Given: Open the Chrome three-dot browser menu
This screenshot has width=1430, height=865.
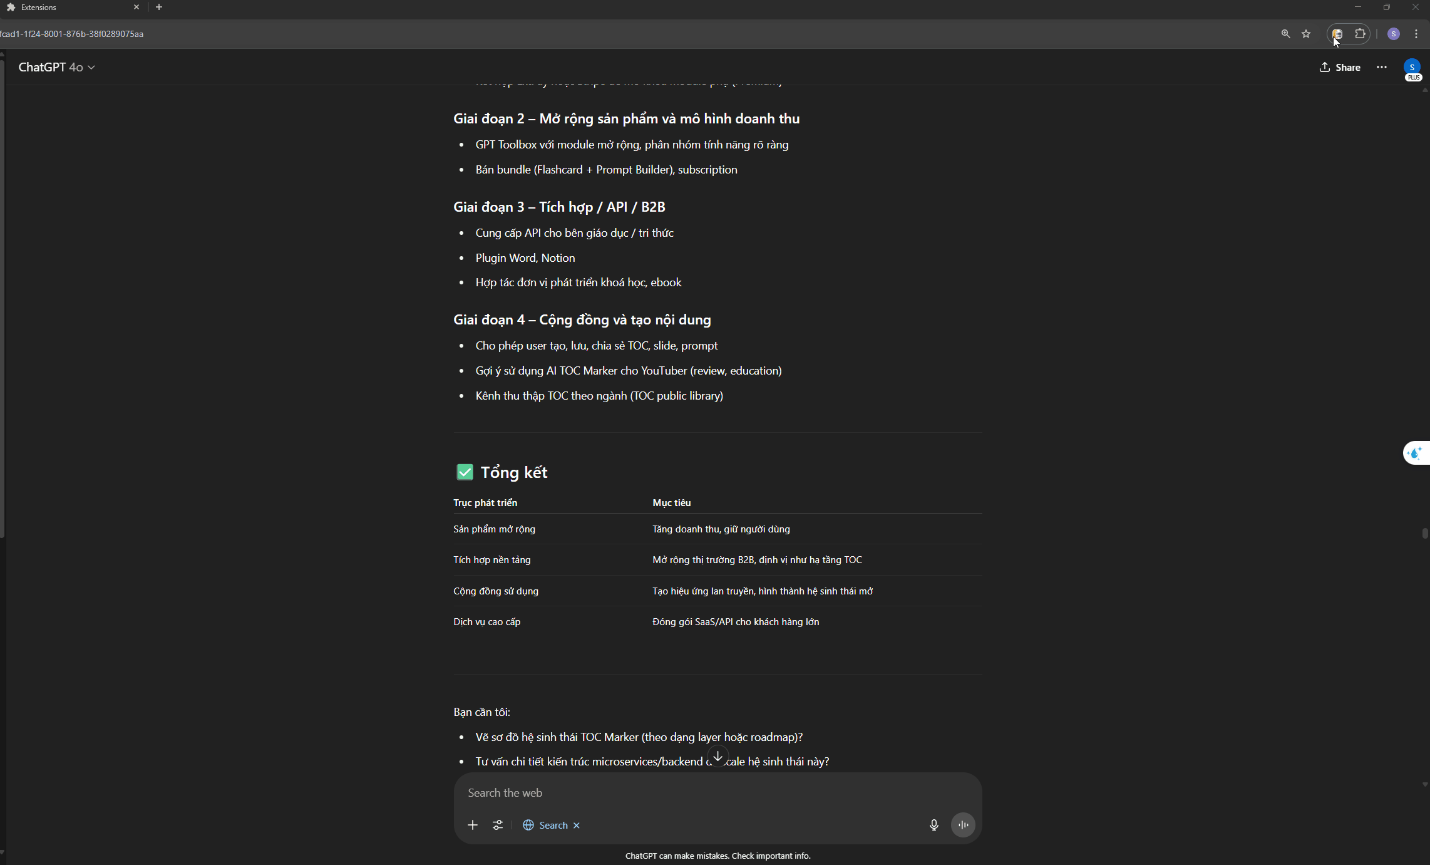Looking at the screenshot, I should tap(1416, 34).
